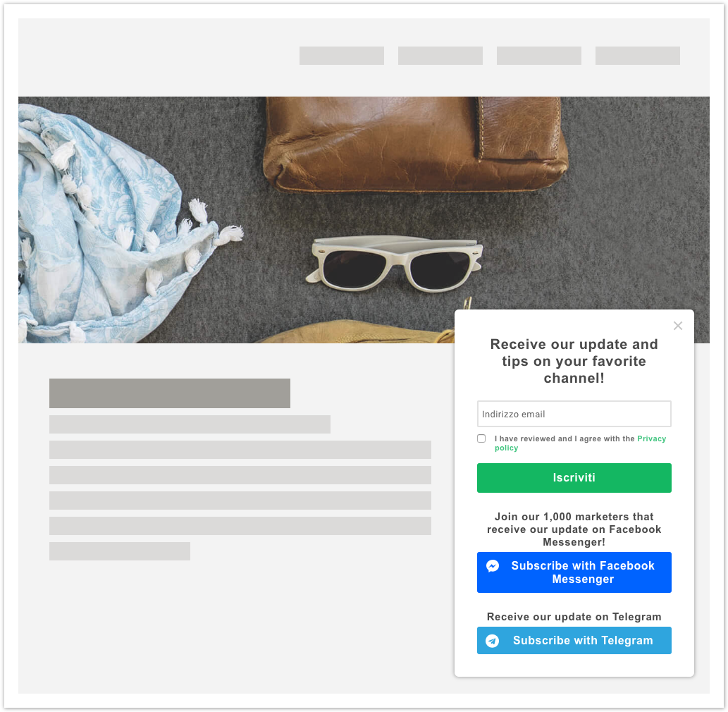Screen dimensions: 728x712
Task: Close the subscription popup with the X
Action: pos(677,326)
